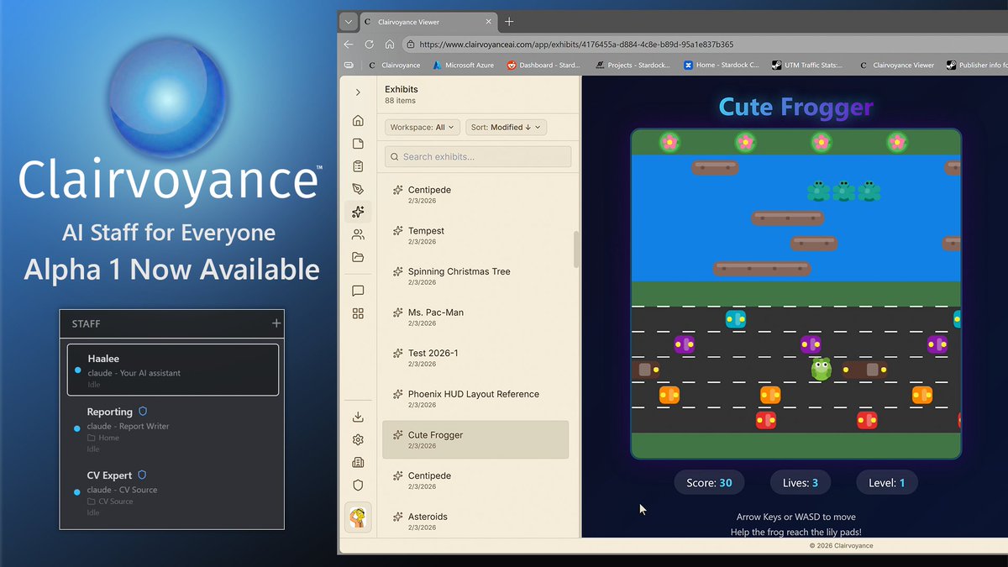Select the pen nib icon in the sidebar
The image size is (1008, 567).
pos(358,189)
